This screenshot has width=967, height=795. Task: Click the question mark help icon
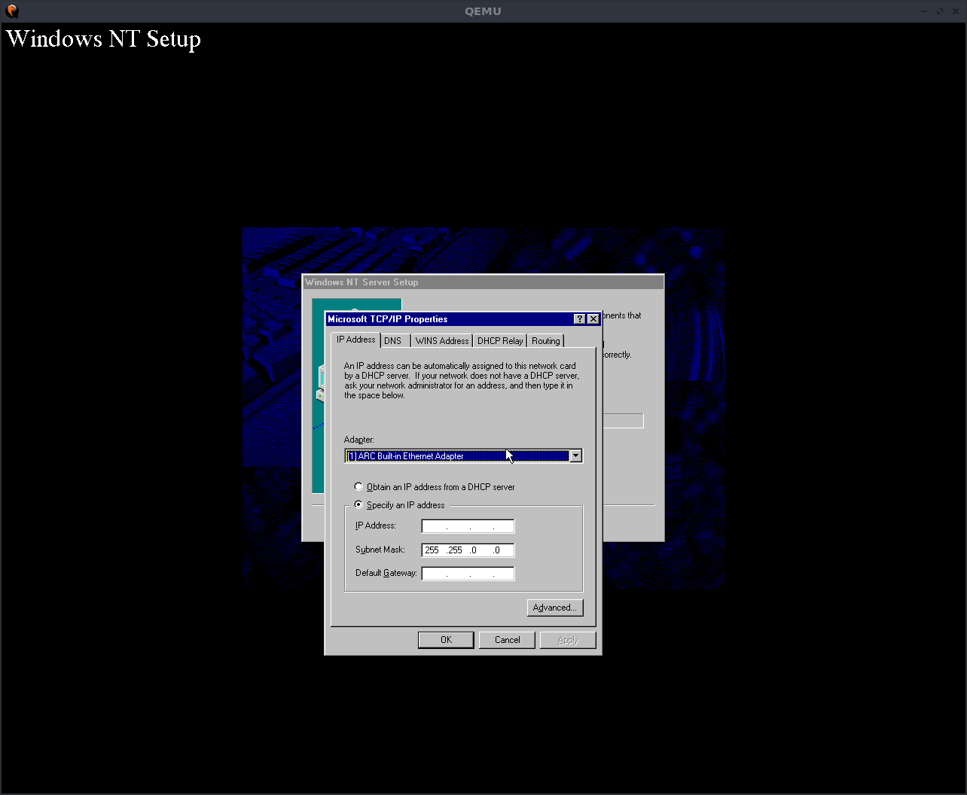click(579, 319)
